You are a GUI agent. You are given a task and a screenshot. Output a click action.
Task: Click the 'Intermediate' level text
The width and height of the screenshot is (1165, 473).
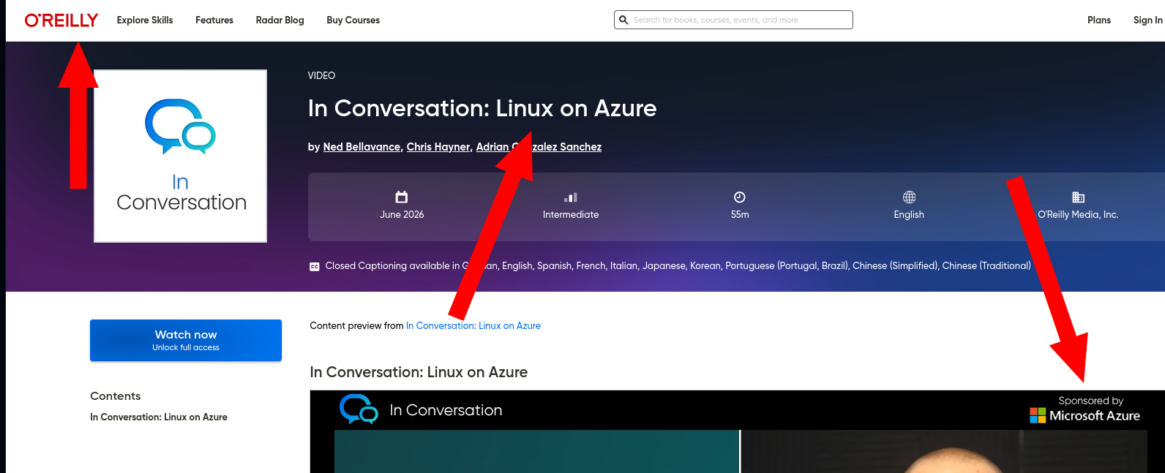tap(571, 214)
